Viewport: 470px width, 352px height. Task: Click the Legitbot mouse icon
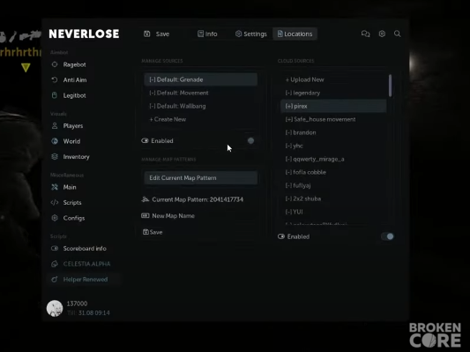[55, 95]
